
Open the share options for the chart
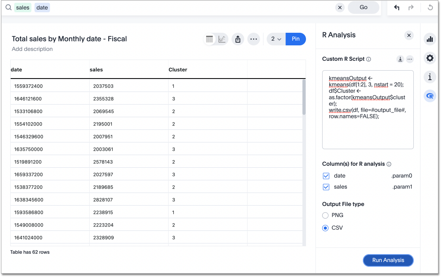coord(238,39)
